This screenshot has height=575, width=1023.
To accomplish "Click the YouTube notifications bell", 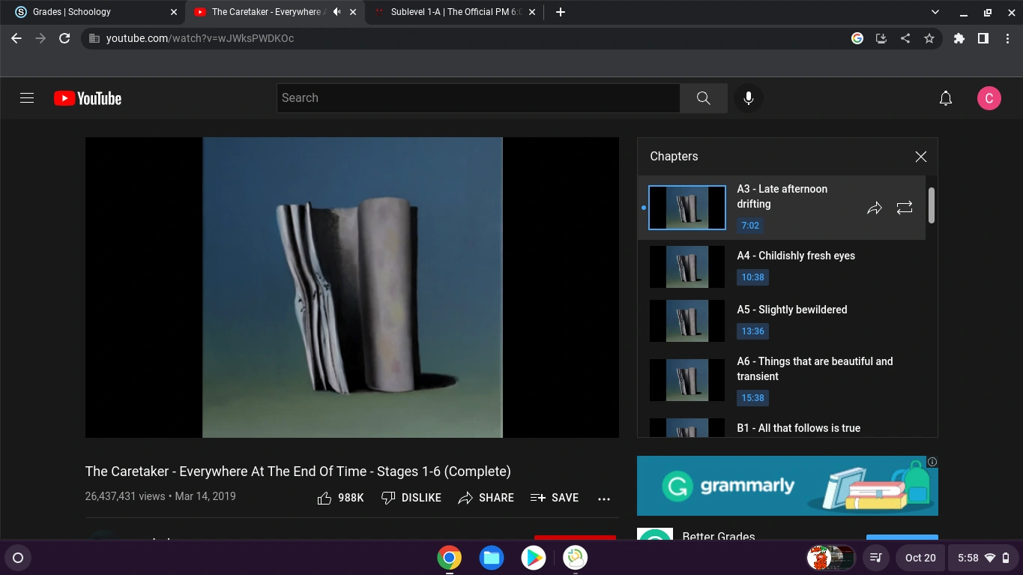I will pyautogui.click(x=945, y=97).
